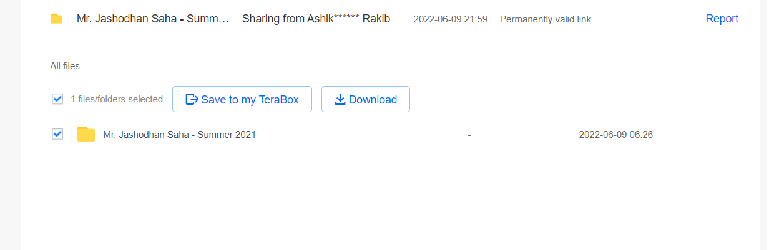Viewport: 769px width, 250px height.
Task: Click the Sharing from Ashik****** Rakib text
Action: coord(316,19)
